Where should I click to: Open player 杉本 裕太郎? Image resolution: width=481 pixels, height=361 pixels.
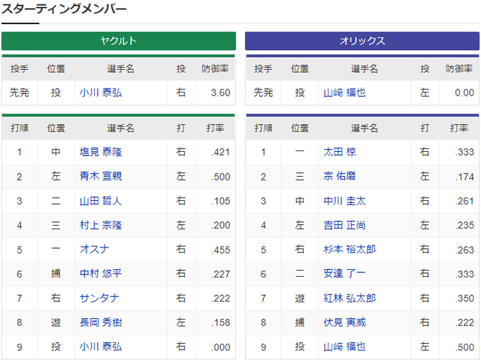coord(349,249)
